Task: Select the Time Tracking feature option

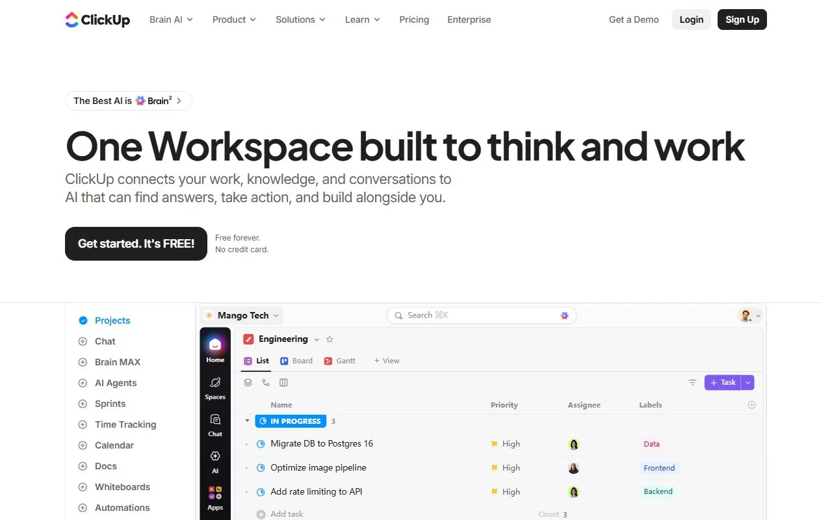Action: point(117,424)
